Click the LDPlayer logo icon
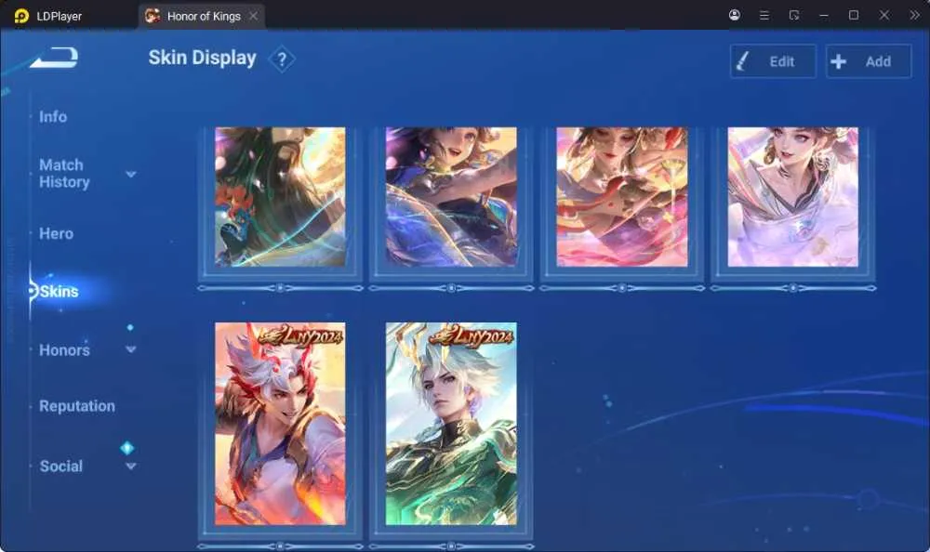The height and width of the screenshot is (552, 930). [x=21, y=16]
